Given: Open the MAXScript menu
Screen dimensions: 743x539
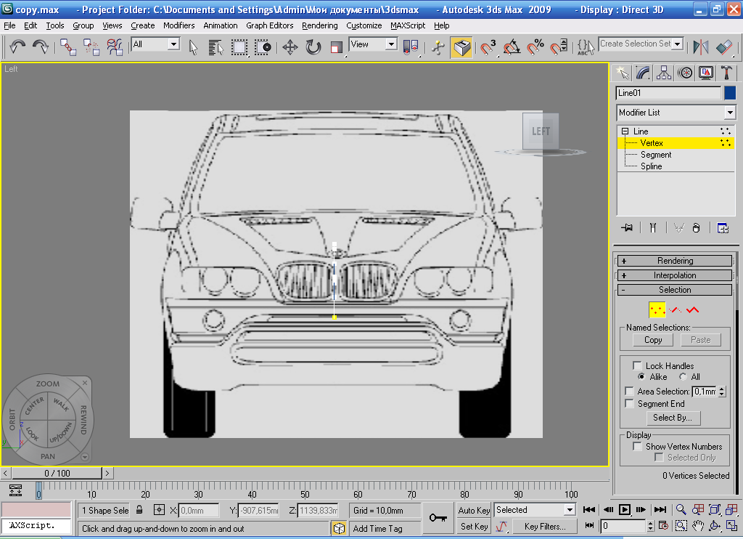Looking at the screenshot, I should [x=408, y=25].
